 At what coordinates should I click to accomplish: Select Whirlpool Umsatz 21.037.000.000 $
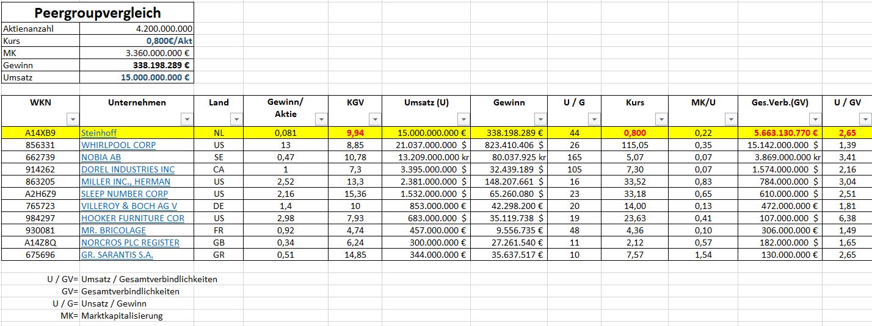tap(427, 145)
